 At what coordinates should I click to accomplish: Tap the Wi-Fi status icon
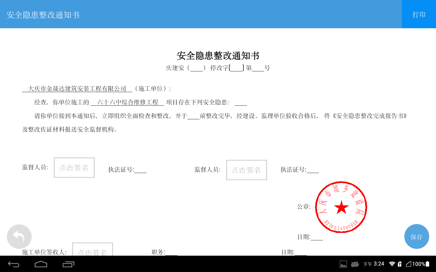[x=392, y=264]
